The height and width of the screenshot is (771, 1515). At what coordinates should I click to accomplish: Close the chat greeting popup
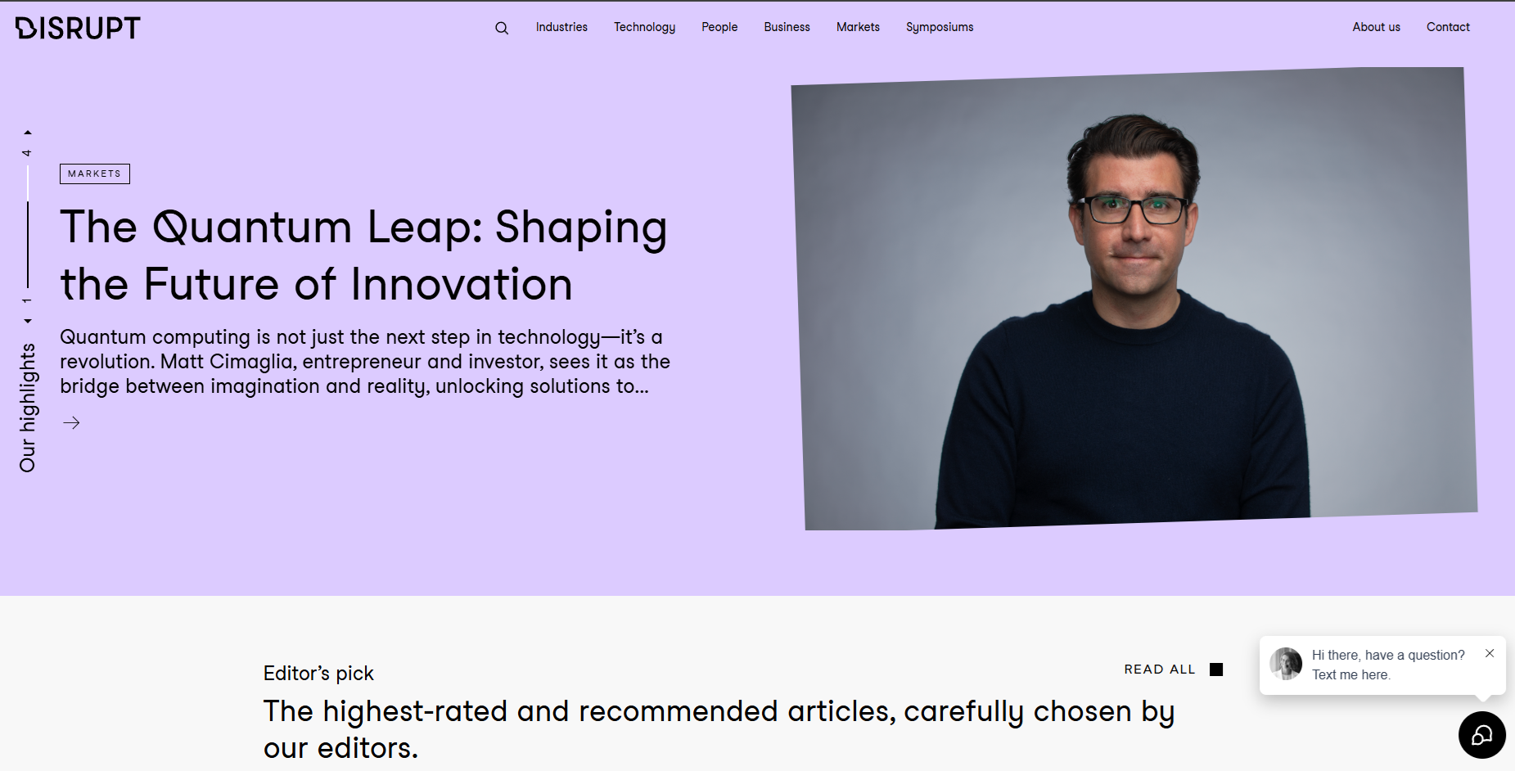[1490, 653]
